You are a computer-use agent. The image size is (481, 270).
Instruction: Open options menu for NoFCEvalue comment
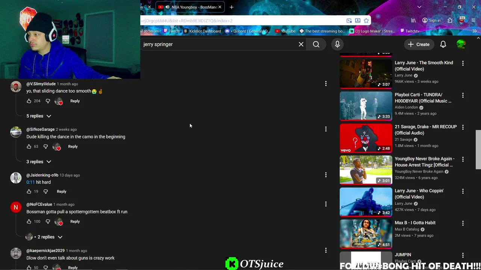coord(326,204)
